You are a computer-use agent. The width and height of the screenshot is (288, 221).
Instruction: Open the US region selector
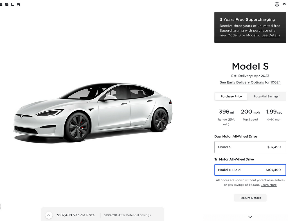pyautogui.click(x=283, y=4)
